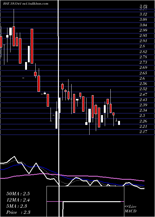The width and height of the screenshot is (155, 217).
Task: Click the 2.99 price axis label
Action: [143, 30]
